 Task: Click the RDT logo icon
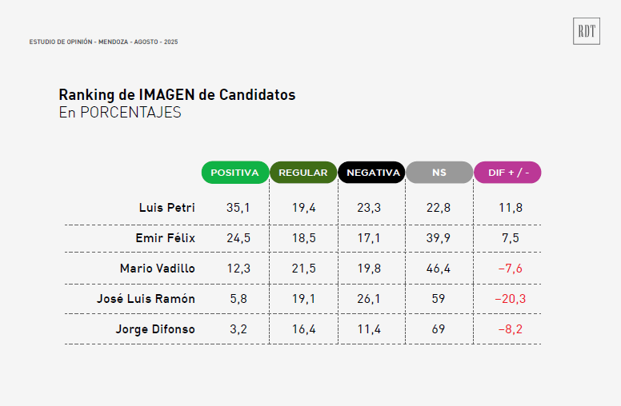click(x=586, y=31)
